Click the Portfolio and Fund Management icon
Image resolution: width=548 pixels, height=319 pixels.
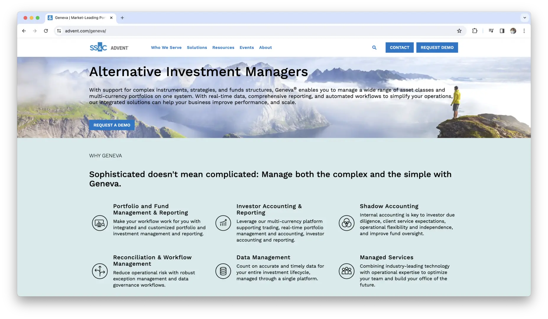[x=100, y=223]
